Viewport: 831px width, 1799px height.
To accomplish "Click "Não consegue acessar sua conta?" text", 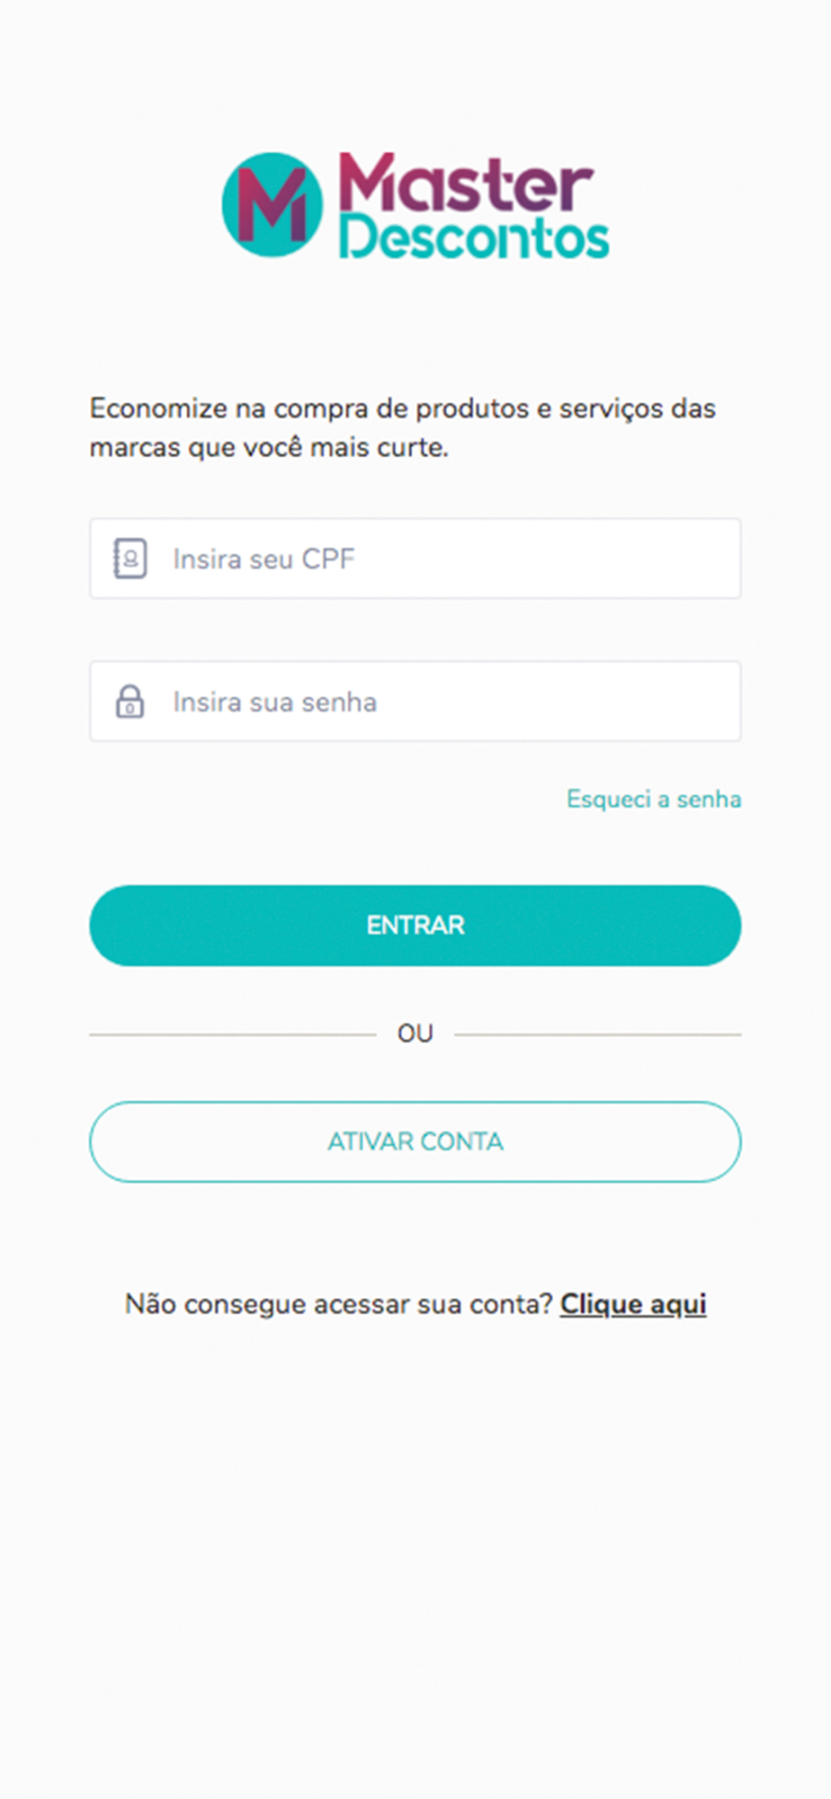I will point(338,1304).
